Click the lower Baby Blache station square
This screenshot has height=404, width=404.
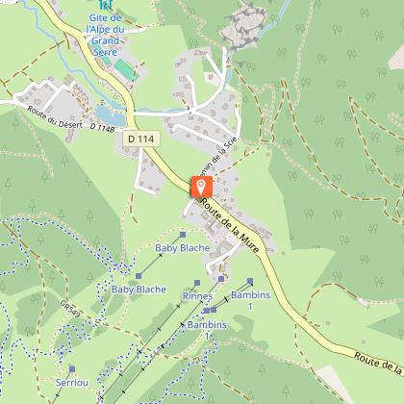139,276
